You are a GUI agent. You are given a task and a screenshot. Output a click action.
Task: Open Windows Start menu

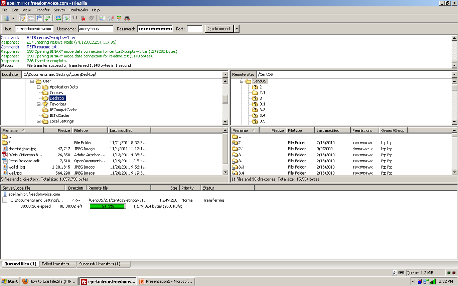[10, 281]
